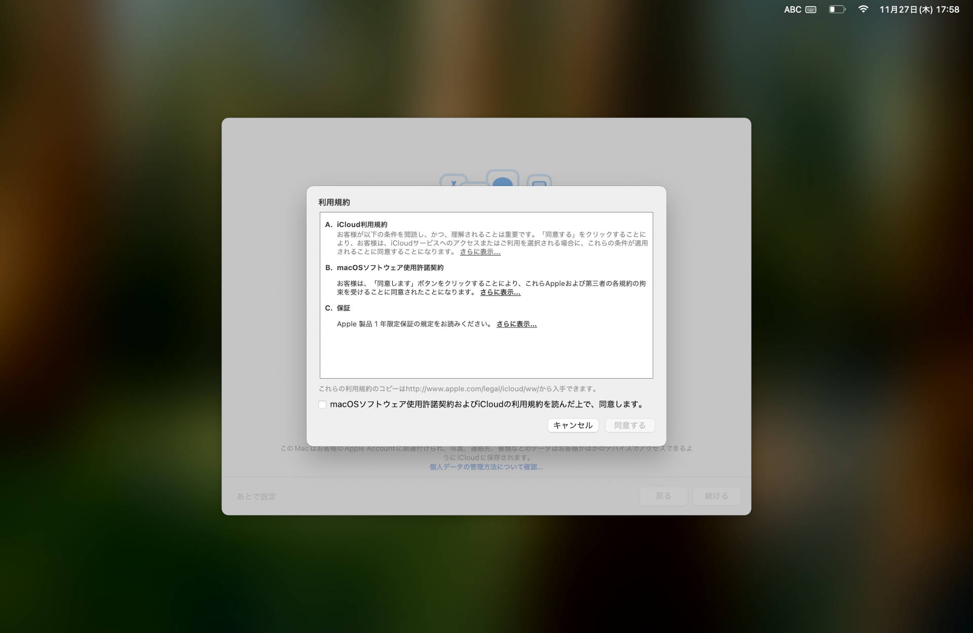Select あとで設定 at bottom left

[256, 496]
